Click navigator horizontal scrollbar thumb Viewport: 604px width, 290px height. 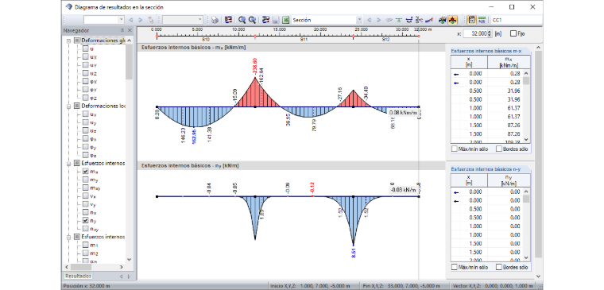pyautogui.click(x=81, y=267)
